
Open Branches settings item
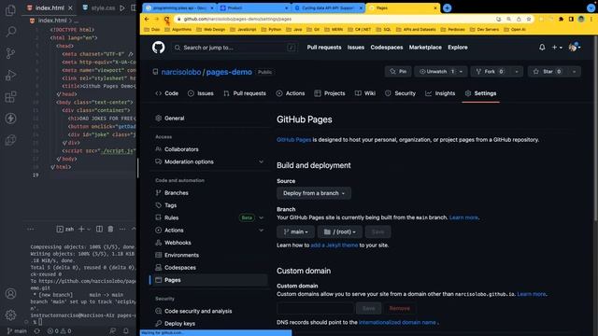(209, 193)
